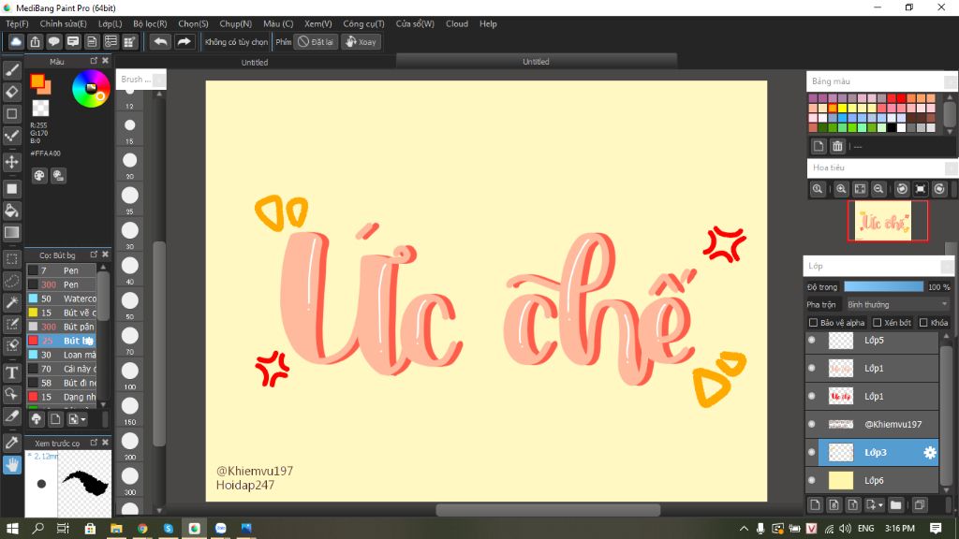Toggle visibility of the Lớp3 layer
The height and width of the screenshot is (539, 959).
click(812, 452)
